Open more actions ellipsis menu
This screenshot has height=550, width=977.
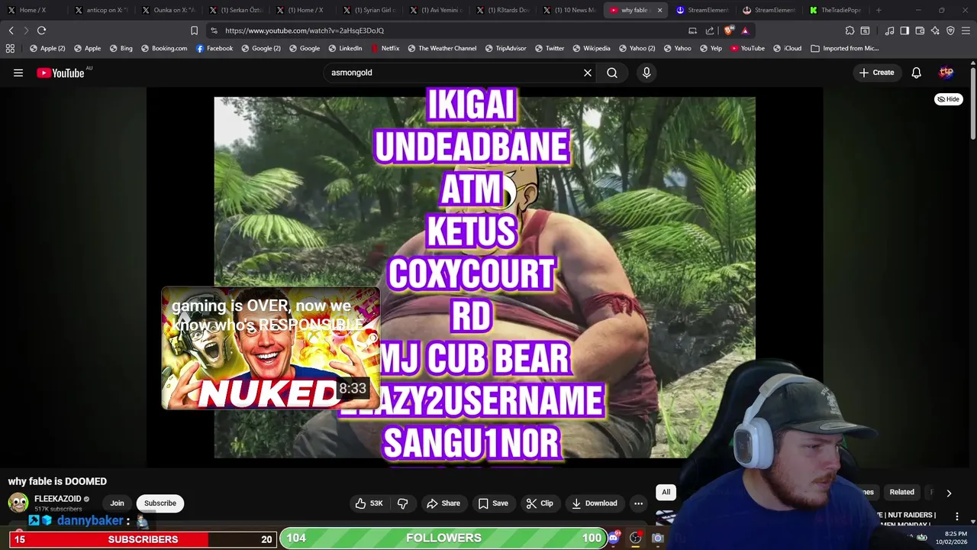click(638, 503)
